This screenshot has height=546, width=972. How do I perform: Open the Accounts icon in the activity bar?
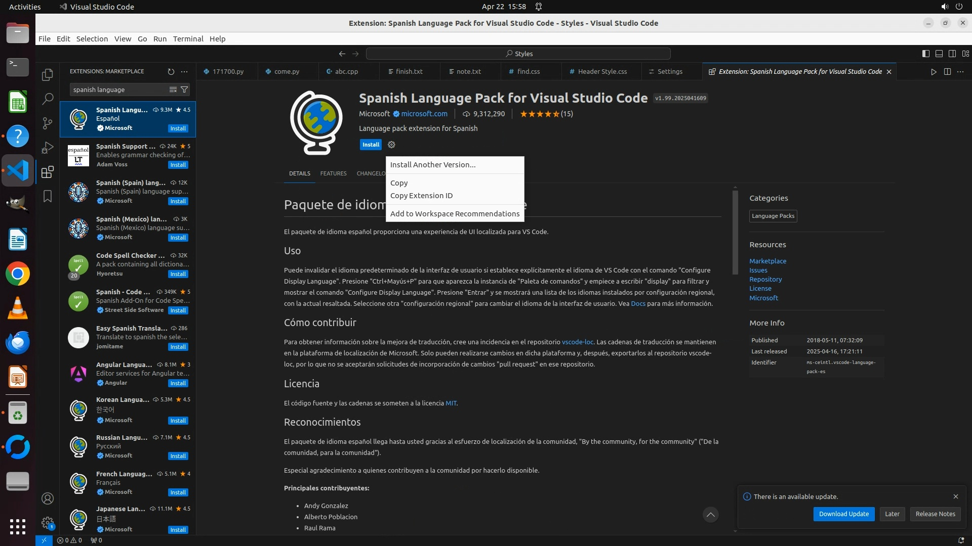(48, 498)
